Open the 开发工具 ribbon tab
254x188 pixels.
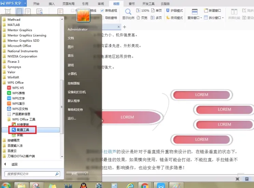tap(148, 3)
